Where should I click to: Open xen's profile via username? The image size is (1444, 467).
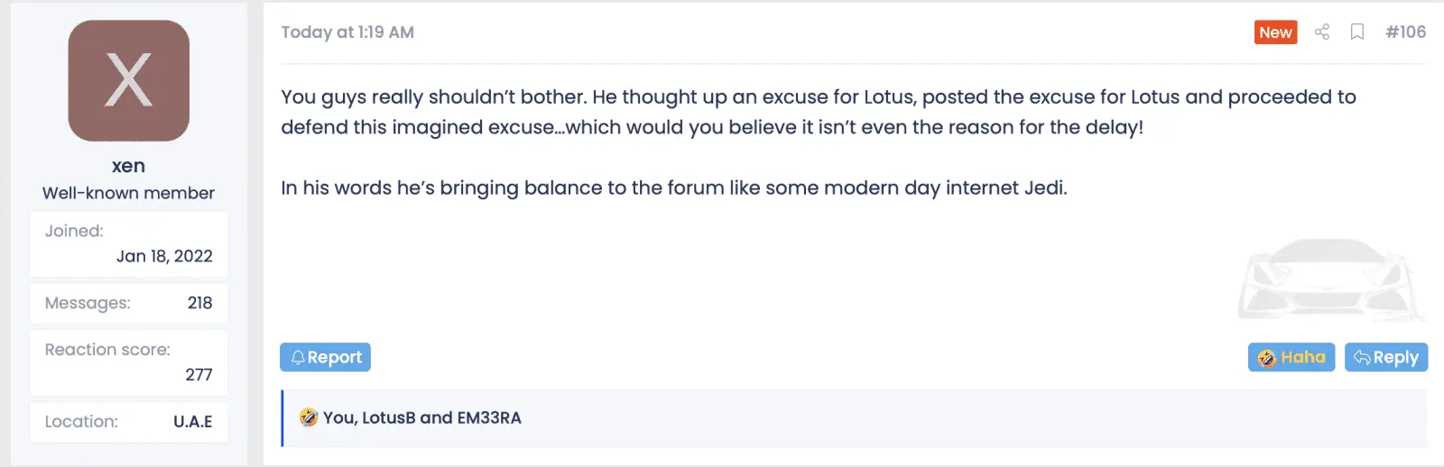pos(128,166)
